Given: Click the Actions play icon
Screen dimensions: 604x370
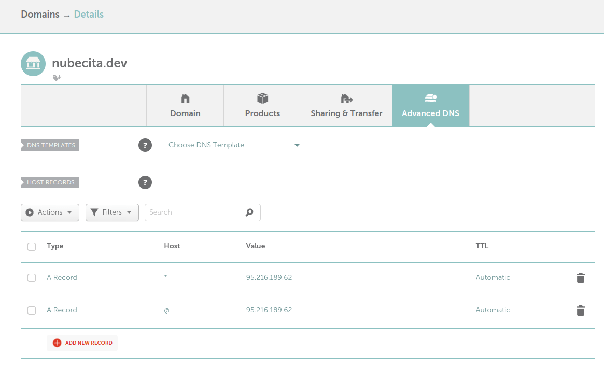Looking at the screenshot, I should [x=30, y=212].
